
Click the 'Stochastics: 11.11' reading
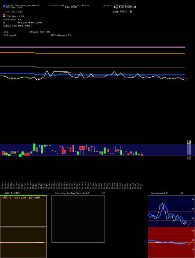(x=13, y=20)
